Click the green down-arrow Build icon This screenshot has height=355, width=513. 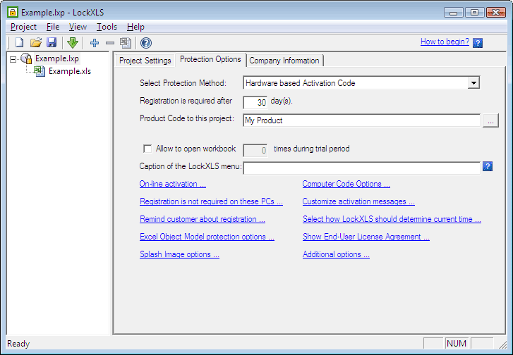click(x=73, y=43)
